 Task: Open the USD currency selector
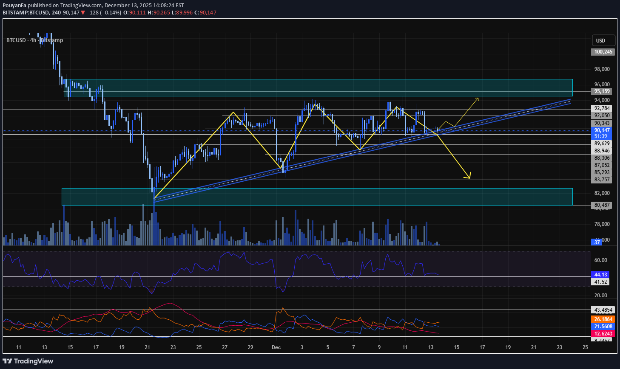(x=603, y=40)
